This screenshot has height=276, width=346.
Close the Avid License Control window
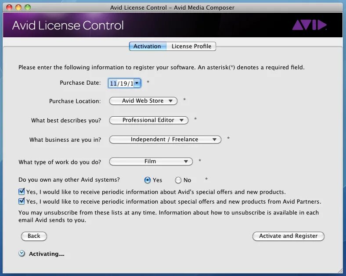point(9,7)
